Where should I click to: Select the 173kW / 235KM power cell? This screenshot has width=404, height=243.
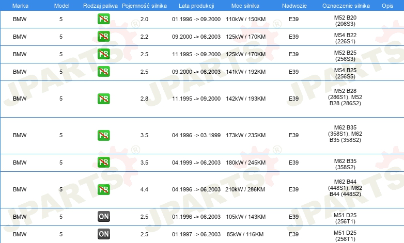[x=245, y=135]
